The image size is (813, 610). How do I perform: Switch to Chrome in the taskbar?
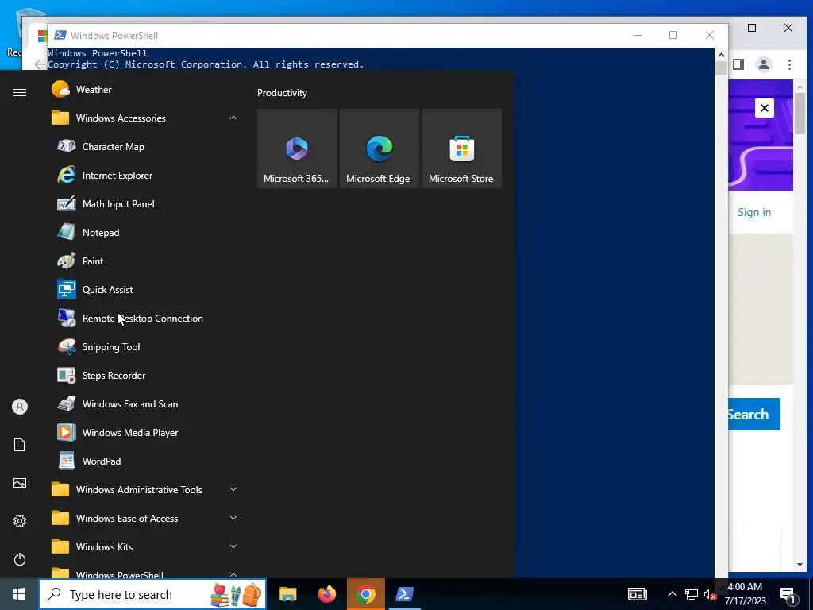tap(365, 594)
